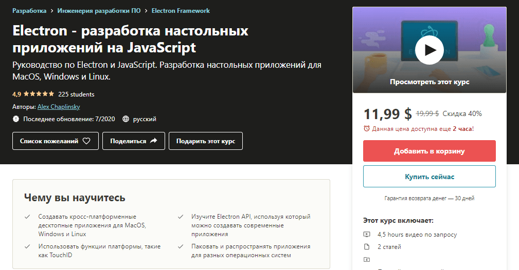Viewport: 519px width, 270px height.
Task: Click the Список пожеланий button
Action: pyautogui.click(x=56, y=141)
